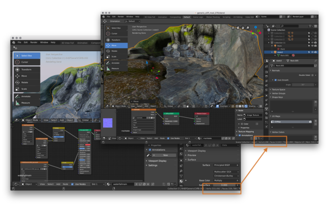Click Base Color Multiply field
336x207 pixels.
226,181
